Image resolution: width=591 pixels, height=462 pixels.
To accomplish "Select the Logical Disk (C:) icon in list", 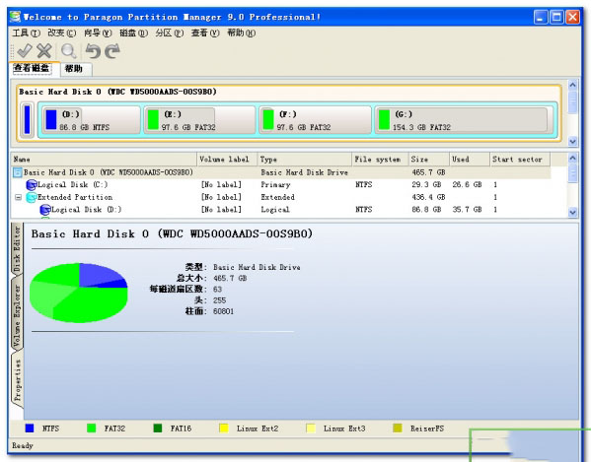I will click(32, 185).
